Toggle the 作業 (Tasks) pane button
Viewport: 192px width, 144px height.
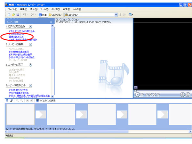click(x=43, y=15)
